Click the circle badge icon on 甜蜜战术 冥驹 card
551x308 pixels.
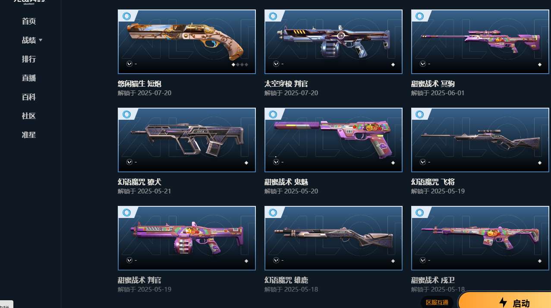click(x=420, y=16)
